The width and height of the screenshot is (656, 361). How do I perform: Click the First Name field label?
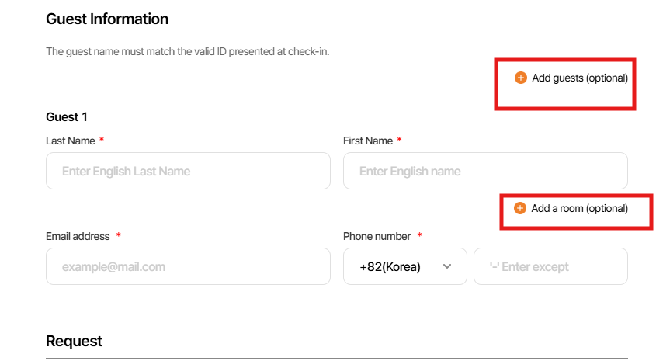click(368, 141)
